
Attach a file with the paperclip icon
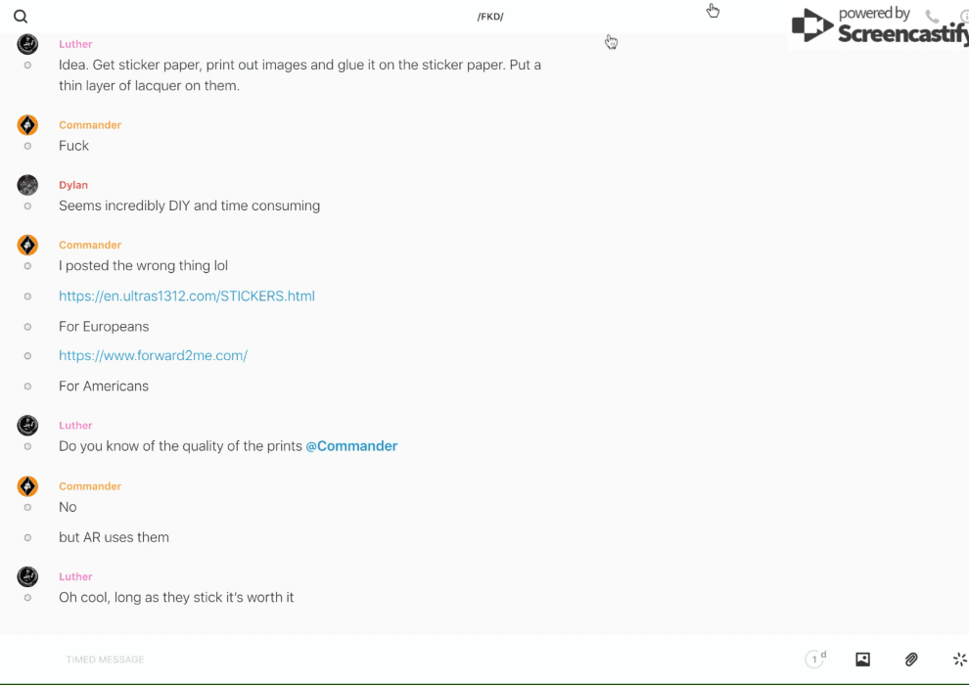pyautogui.click(x=911, y=660)
